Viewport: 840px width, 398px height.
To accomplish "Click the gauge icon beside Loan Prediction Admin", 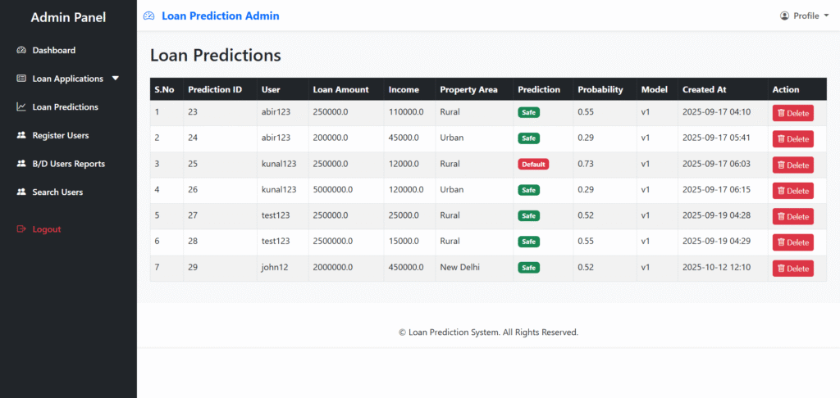I will coord(148,16).
